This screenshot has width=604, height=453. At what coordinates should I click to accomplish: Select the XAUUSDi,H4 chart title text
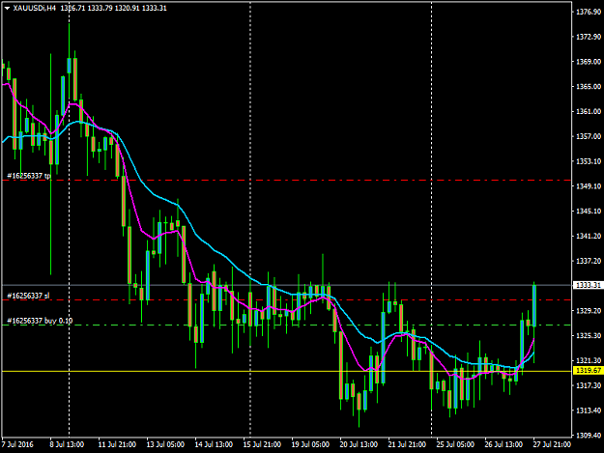(35, 8)
